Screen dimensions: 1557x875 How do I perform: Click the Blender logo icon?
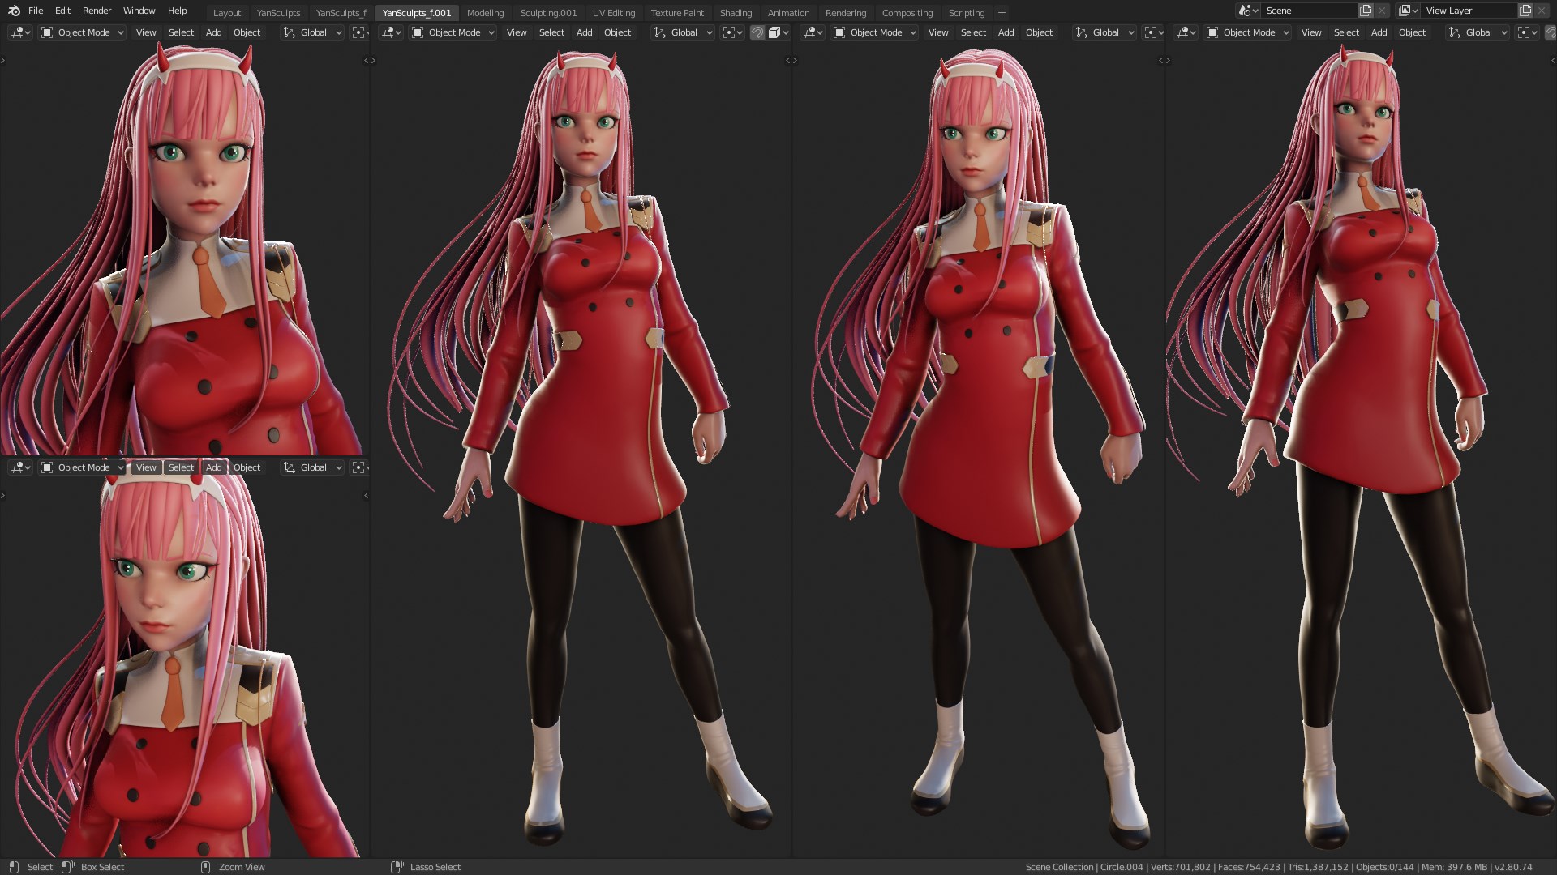[x=14, y=11]
